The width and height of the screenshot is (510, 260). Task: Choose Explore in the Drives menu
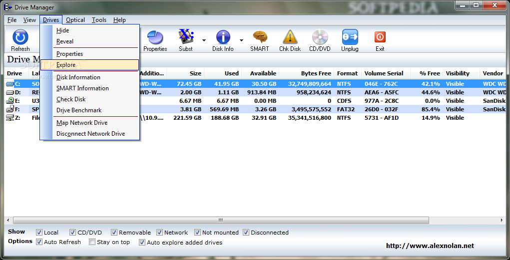pos(90,65)
